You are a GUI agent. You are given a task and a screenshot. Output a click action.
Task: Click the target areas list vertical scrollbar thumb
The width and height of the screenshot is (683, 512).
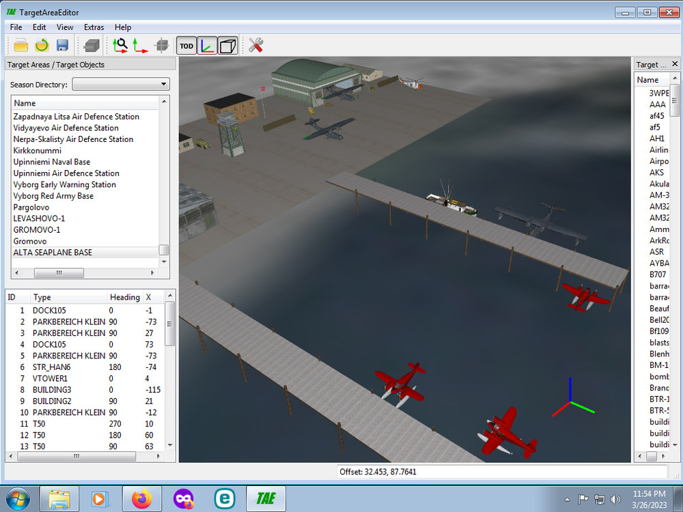point(164,249)
